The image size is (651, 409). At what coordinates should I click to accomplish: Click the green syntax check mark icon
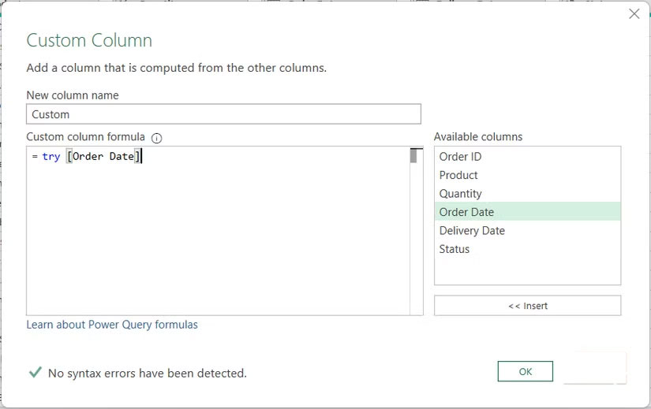35,372
